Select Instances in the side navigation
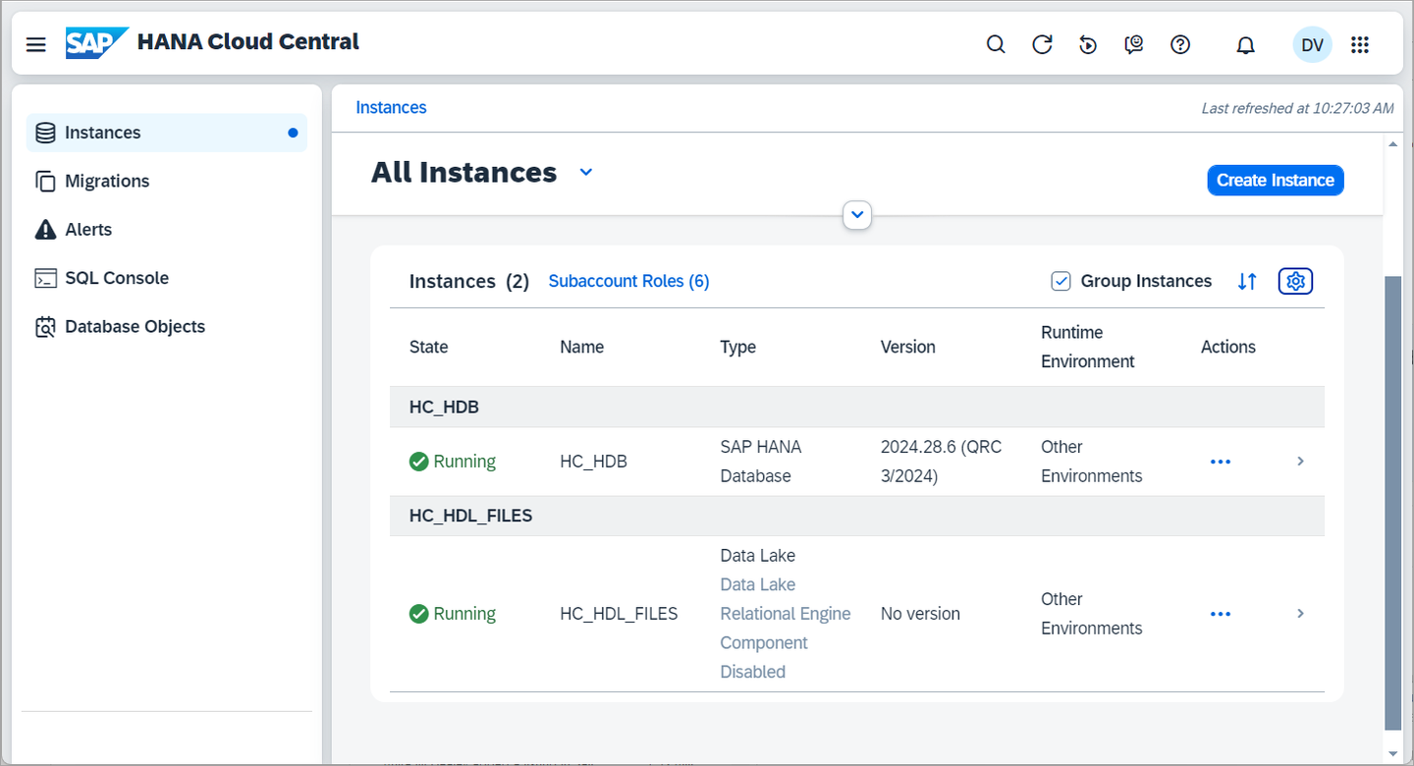The width and height of the screenshot is (1414, 766). [167, 133]
